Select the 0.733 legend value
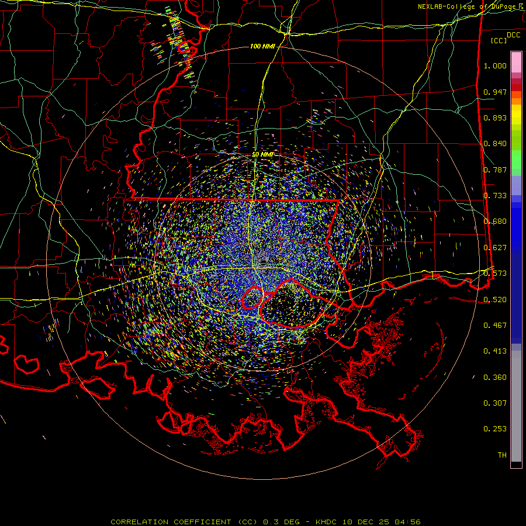 click(x=495, y=196)
